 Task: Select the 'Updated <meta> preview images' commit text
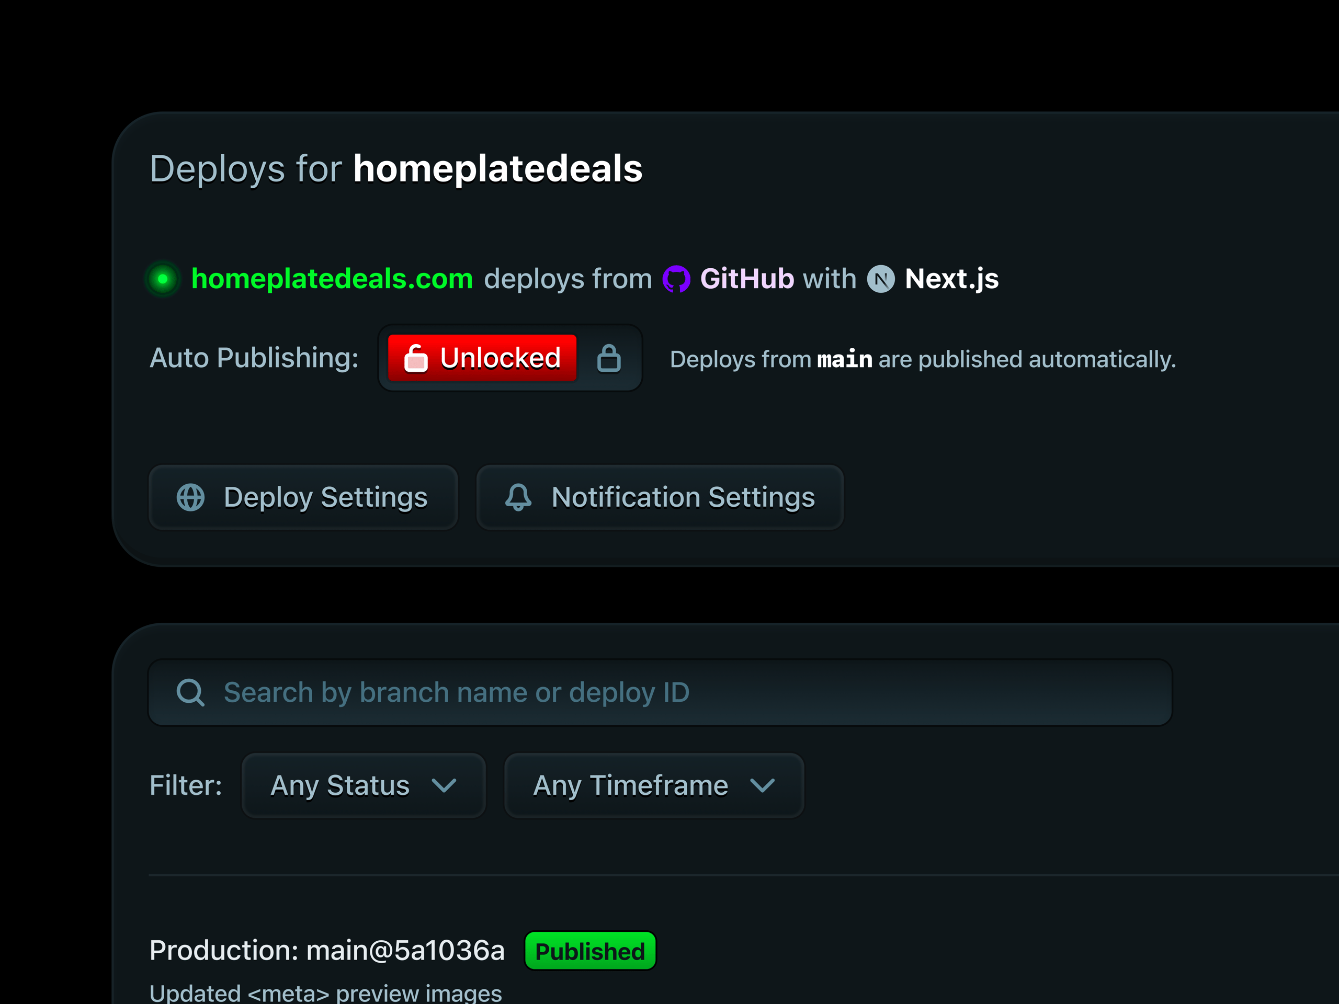[x=326, y=993]
